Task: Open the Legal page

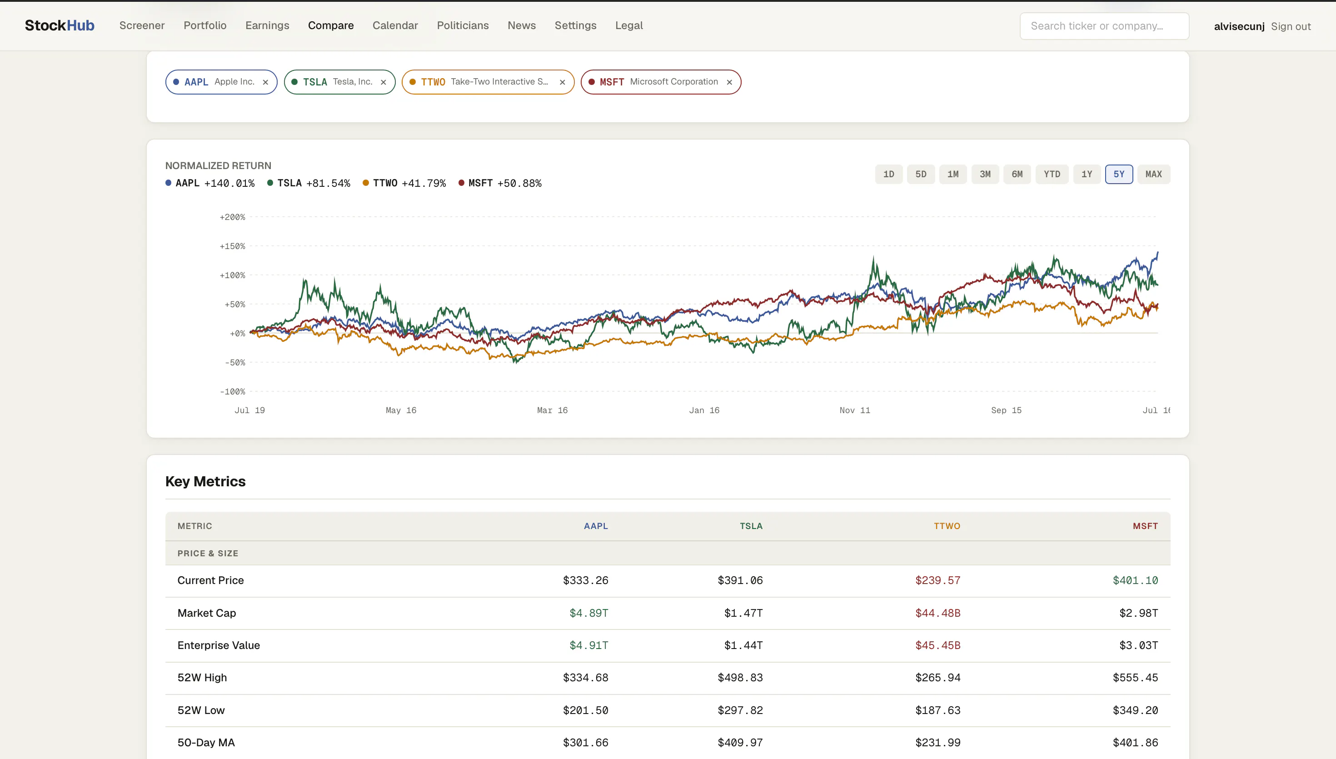Action: [x=629, y=25]
